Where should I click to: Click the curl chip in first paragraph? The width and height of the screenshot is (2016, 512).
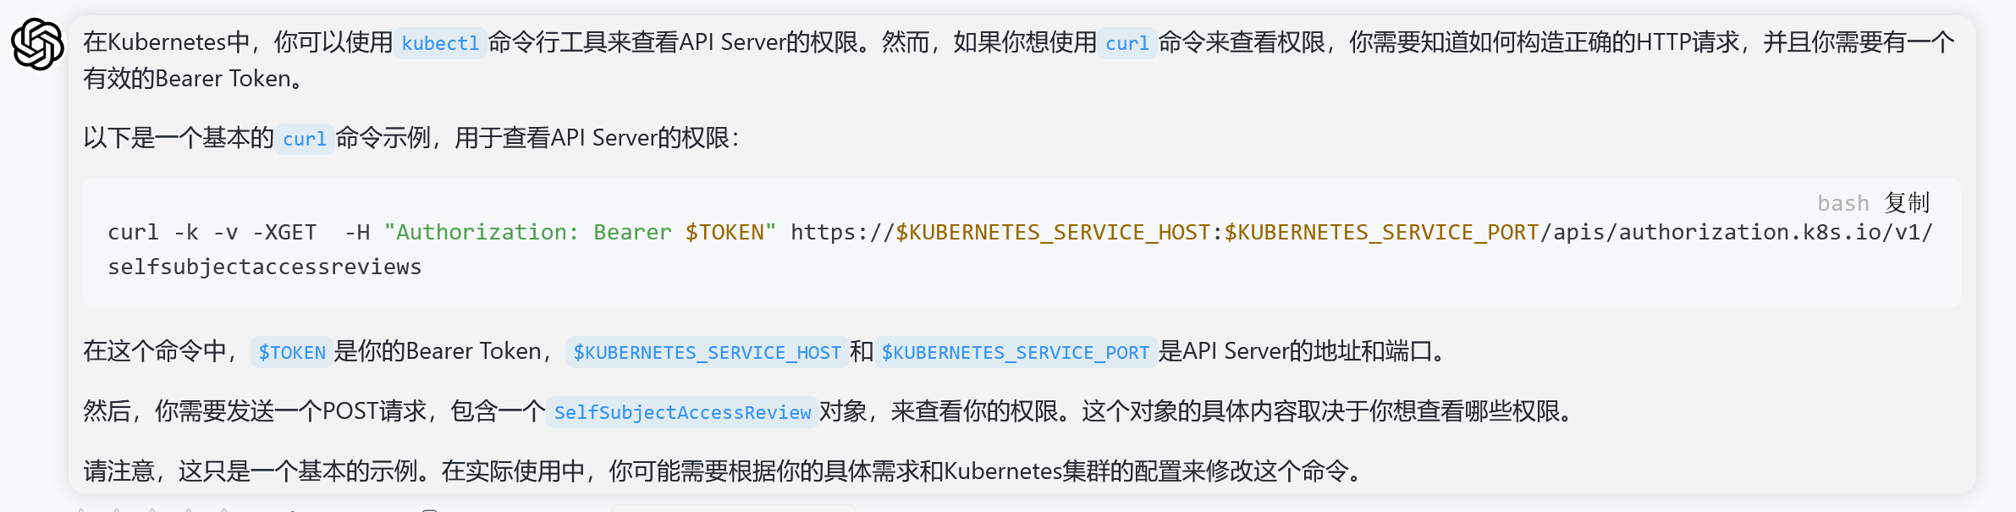point(1127,43)
